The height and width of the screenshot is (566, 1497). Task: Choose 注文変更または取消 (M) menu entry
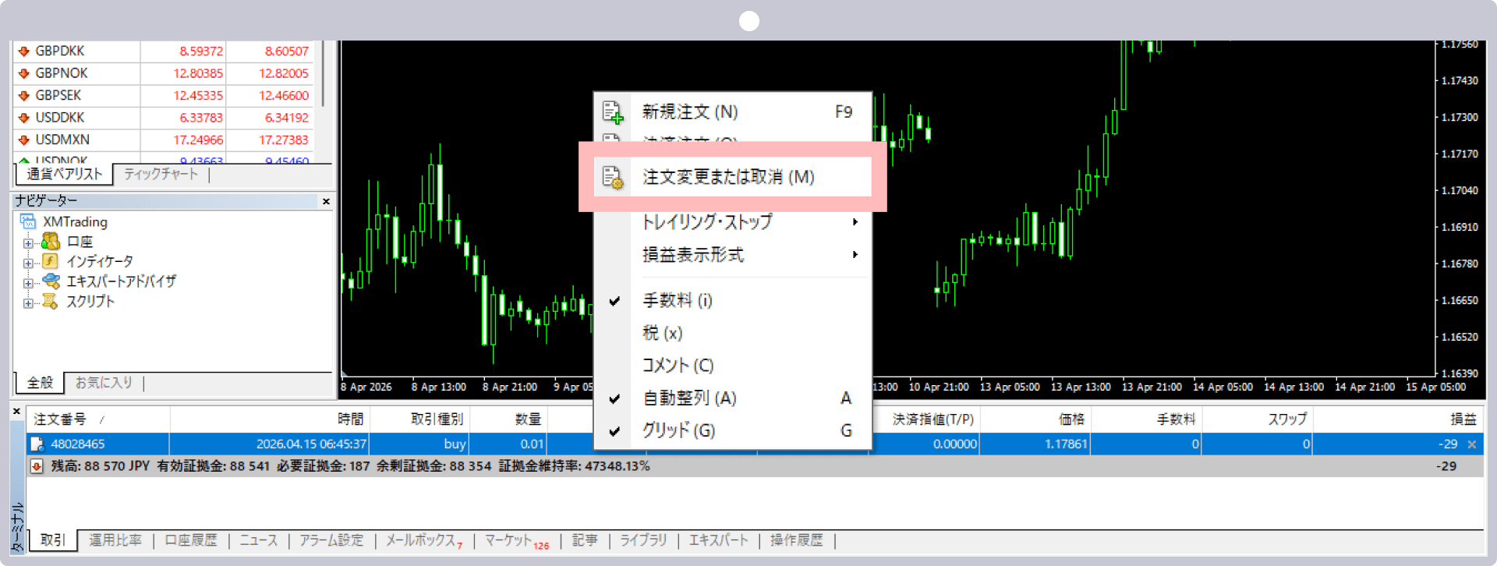731,178
